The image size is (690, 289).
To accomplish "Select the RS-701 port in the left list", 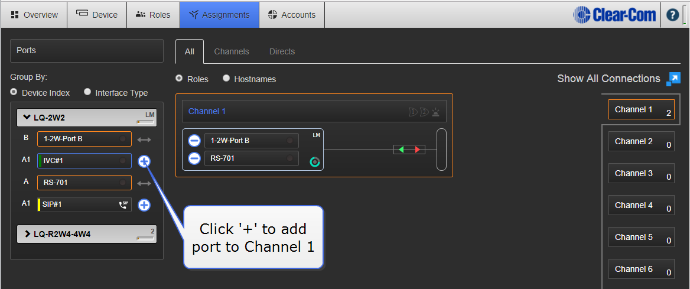I will point(84,183).
